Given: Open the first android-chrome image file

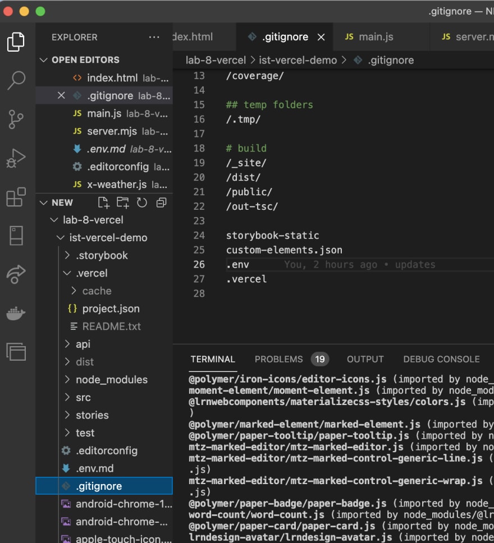Looking at the screenshot, I should [x=104, y=504].
